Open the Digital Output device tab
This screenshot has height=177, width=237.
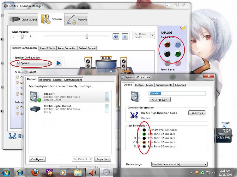coord(23,19)
